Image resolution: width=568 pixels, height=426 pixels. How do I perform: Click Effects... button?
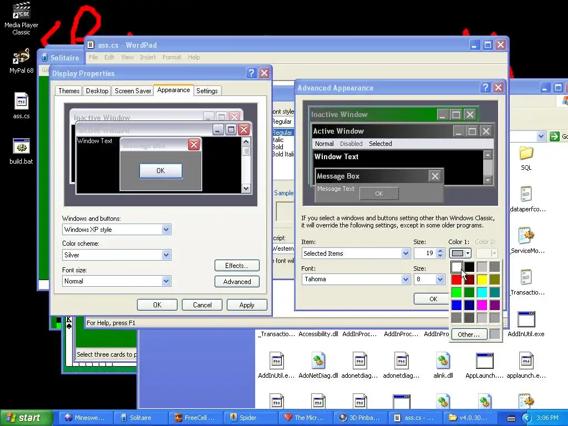tap(237, 266)
